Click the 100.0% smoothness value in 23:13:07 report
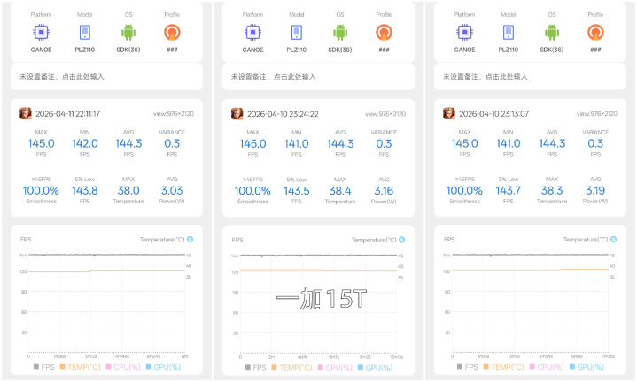The height and width of the screenshot is (382, 637). tap(465, 191)
